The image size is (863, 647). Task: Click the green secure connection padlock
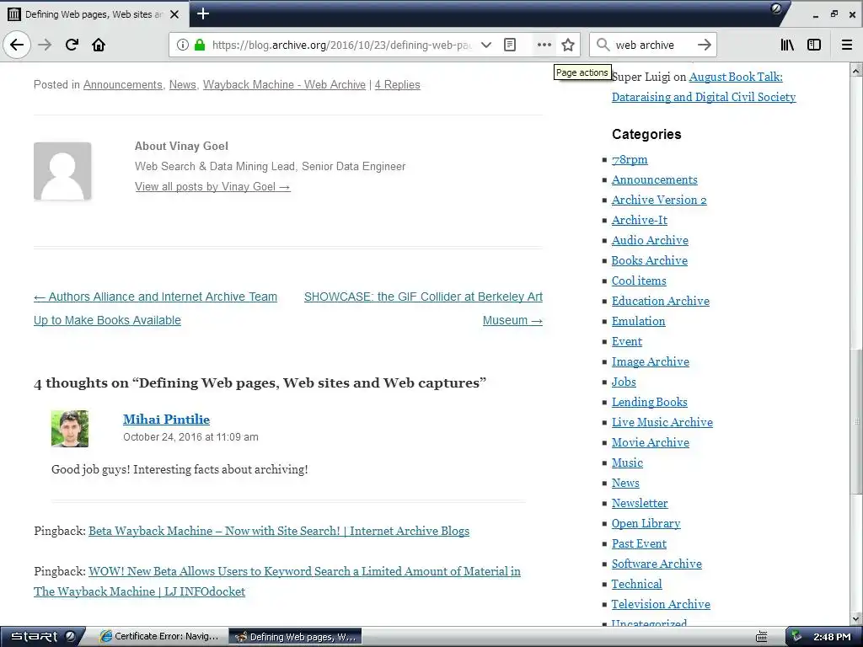pyautogui.click(x=200, y=45)
